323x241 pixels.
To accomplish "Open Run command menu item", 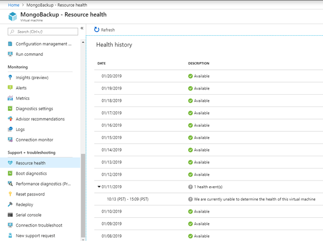I will (x=30, y=54).
